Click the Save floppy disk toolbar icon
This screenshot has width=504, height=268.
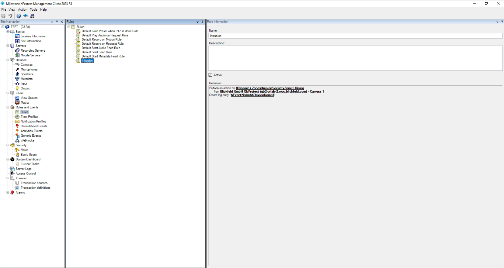[4, 16]
